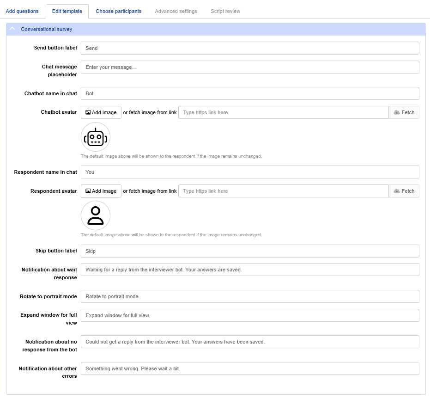Click Add image for the respondent avatar

click(101, 191)
